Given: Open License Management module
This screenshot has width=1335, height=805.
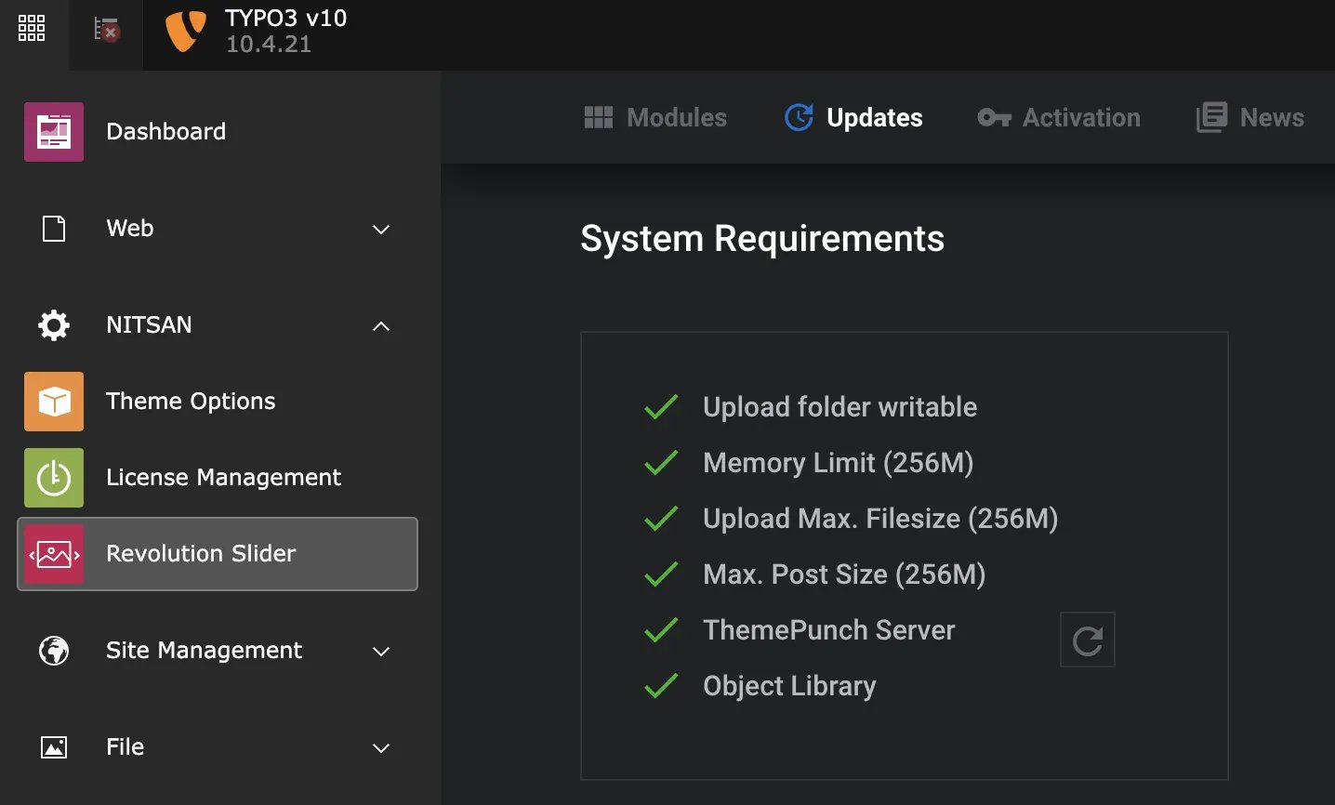Looking at the screenshot, I should click(218, 478).
